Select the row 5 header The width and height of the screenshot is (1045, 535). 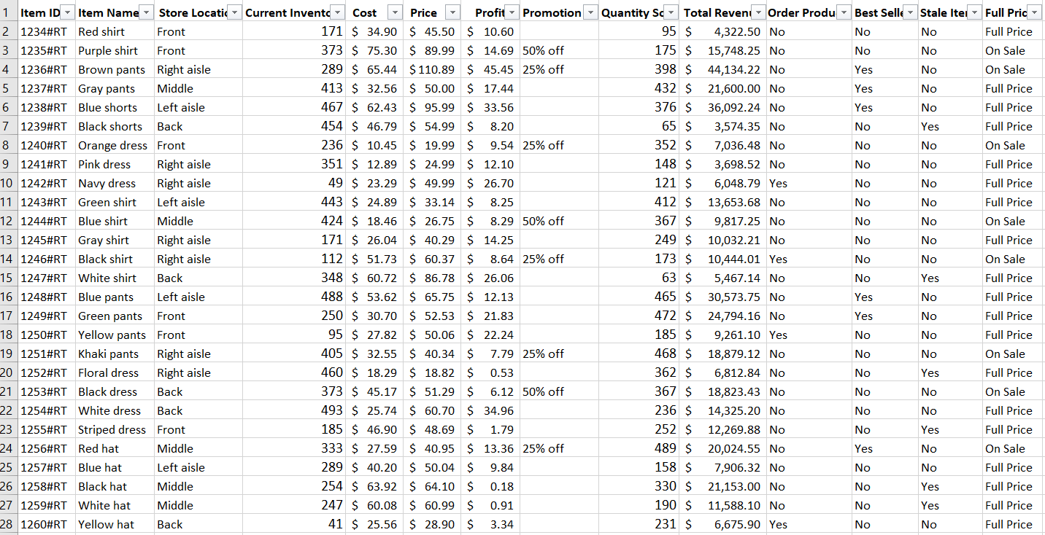pyautogui.click(x=8, y=88)
